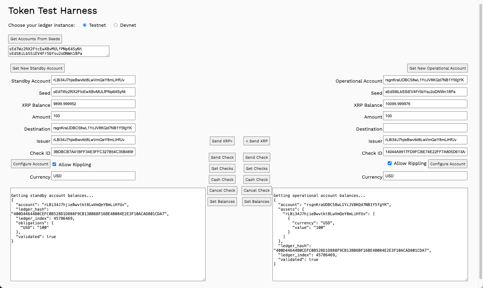The height and width of the screenshot is (288, 483).
Task: Click the standby Amount input field
Action: point(93,116)
